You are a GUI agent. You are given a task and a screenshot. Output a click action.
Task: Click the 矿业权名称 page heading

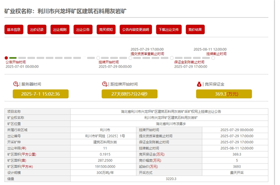click(x=65, y=11)
